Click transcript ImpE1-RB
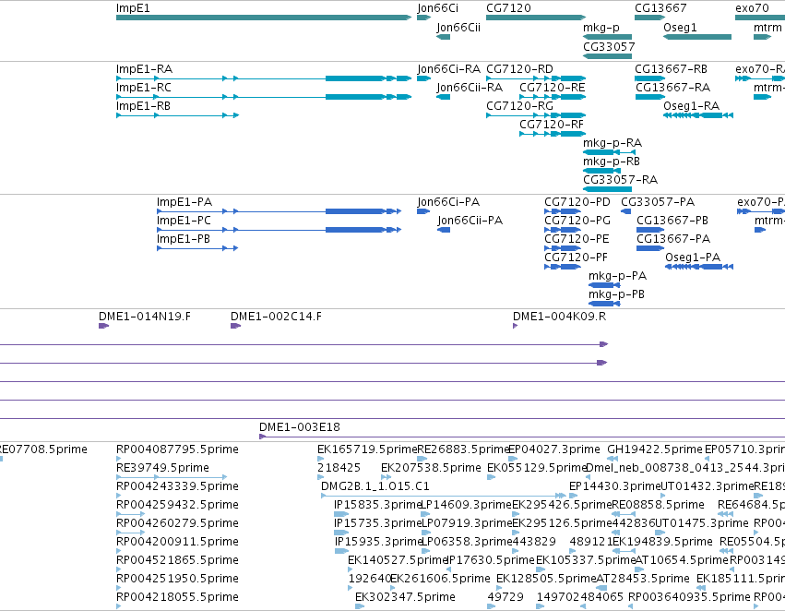This screenshot has height=611, width=785. click(178, 115)
